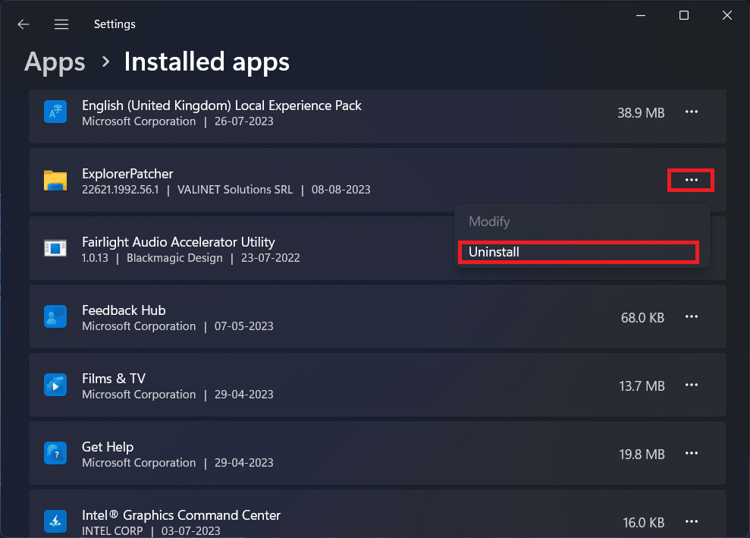Open English Local Experience Pack options menu
Viewport: 750px width, 538px height.
[x=691, y=112]
